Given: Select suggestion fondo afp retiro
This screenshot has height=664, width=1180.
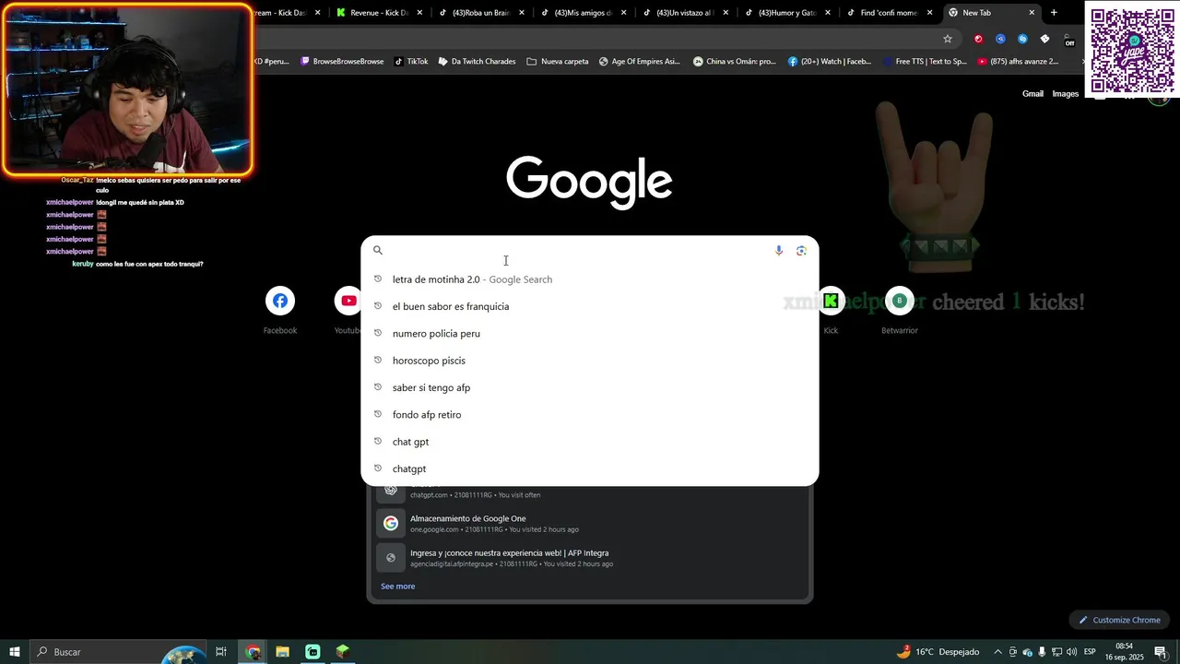Looking at the screenshot, I should (589, 415).
